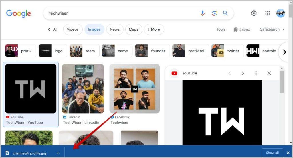Go to previous image in preview panel
293x158 pixels.
pos(229,73)
